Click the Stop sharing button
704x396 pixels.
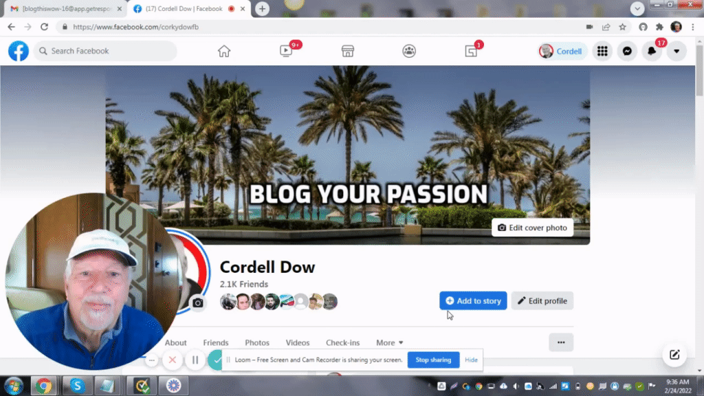433,360
